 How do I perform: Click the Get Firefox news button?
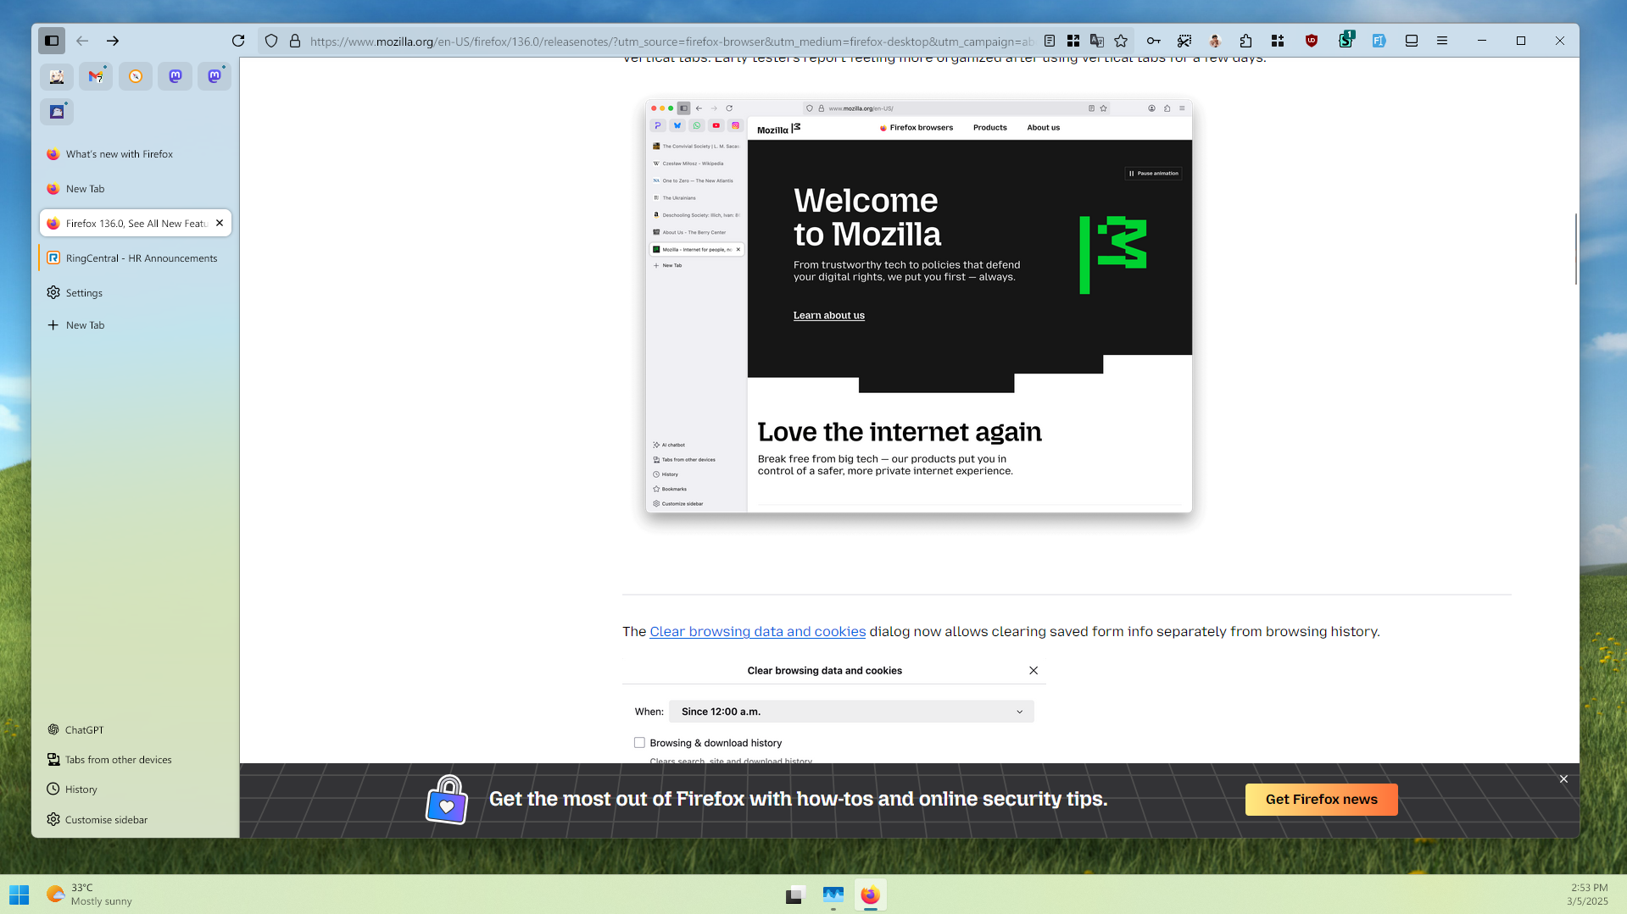point(1321,800)
